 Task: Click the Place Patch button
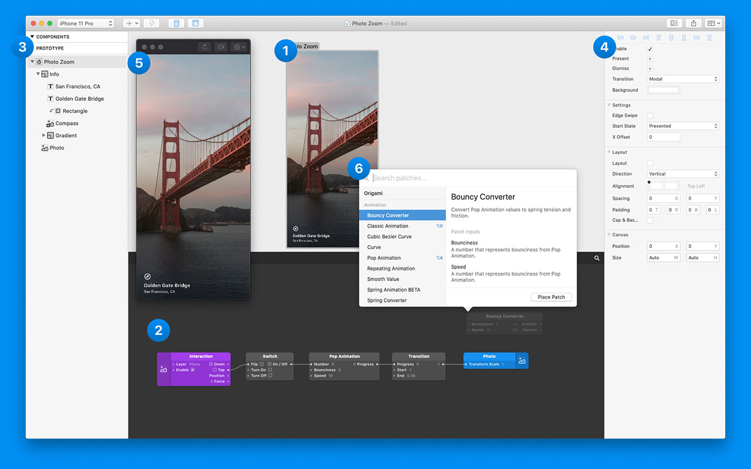550,297
